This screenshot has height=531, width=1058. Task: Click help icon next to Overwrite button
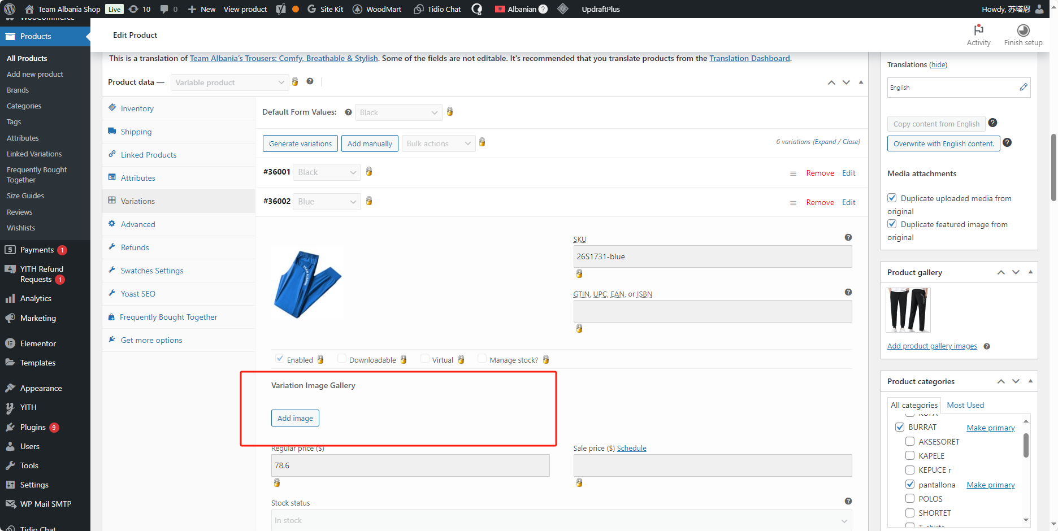1007,143
